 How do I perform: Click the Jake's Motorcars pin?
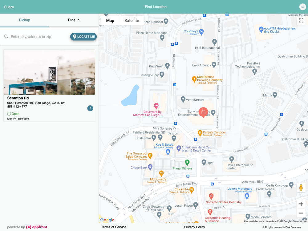tap(247, 196)
